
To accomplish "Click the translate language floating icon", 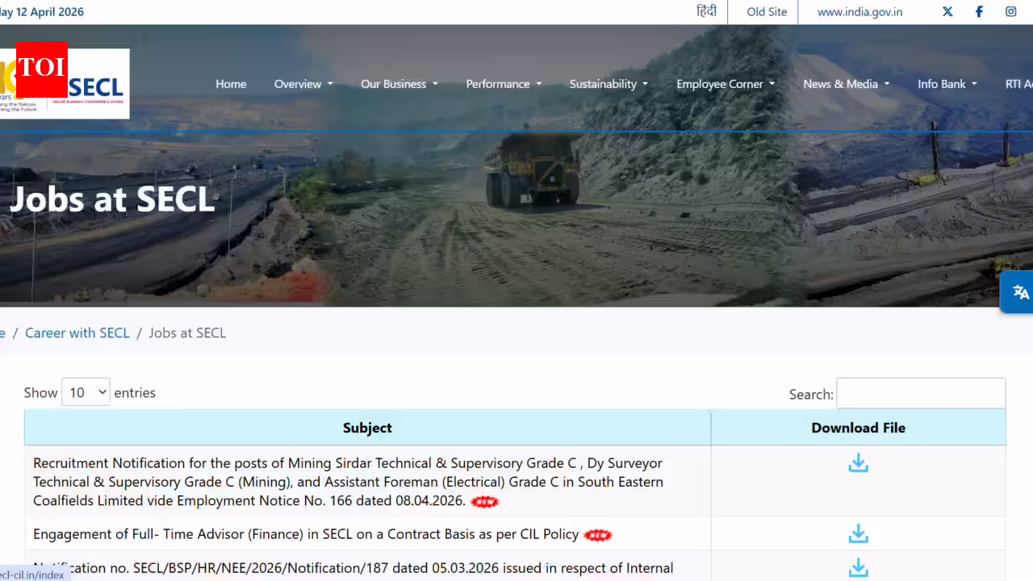I will click(1020, 292).
